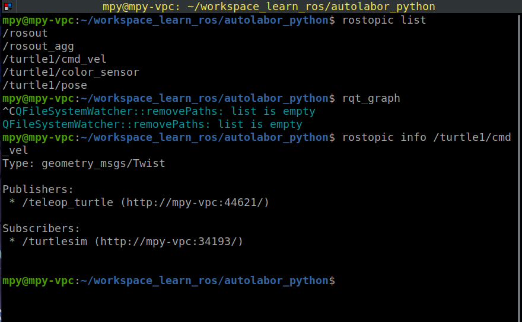Click the /turtle1/color_sensor topic line

[71, 72]
